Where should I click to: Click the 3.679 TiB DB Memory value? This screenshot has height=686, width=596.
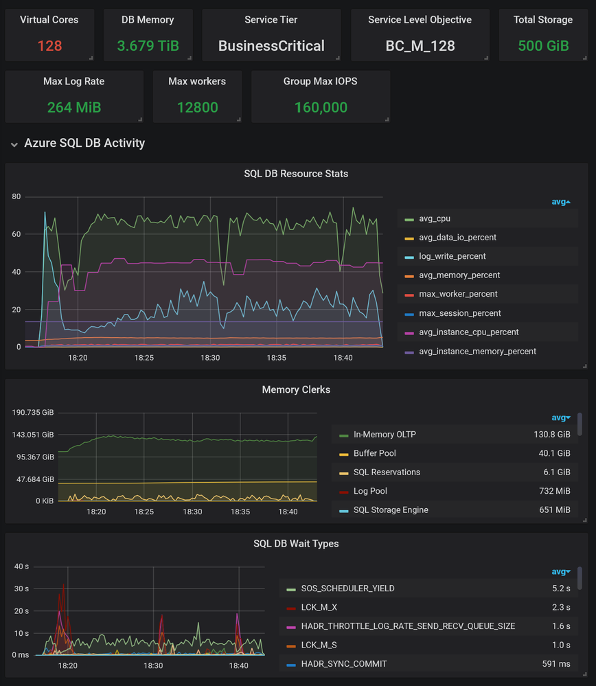(148, 45)
